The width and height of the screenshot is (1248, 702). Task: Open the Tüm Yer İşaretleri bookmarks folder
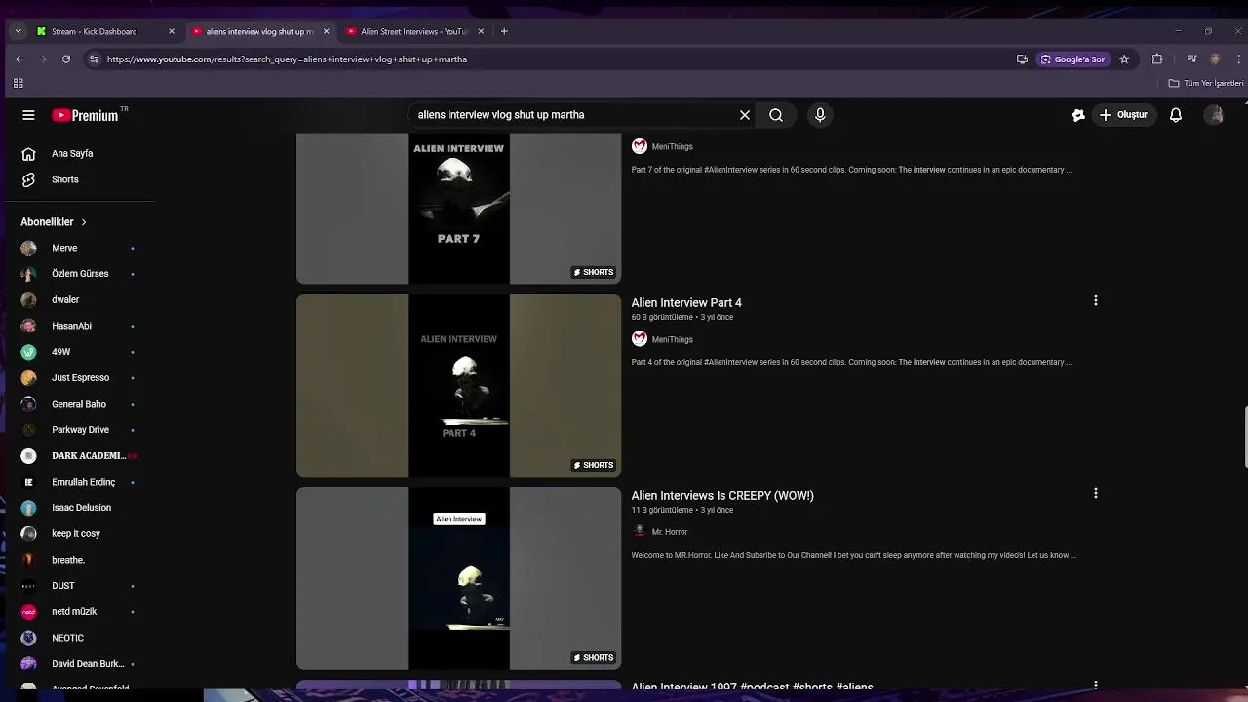tap(1206, 83)
